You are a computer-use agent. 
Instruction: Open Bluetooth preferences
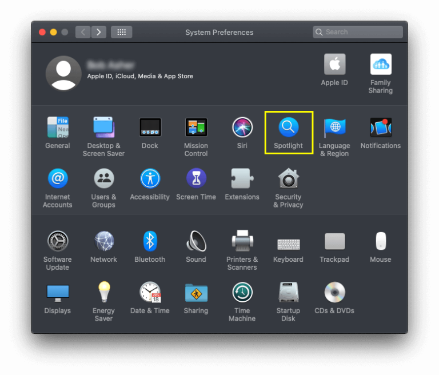150,241
